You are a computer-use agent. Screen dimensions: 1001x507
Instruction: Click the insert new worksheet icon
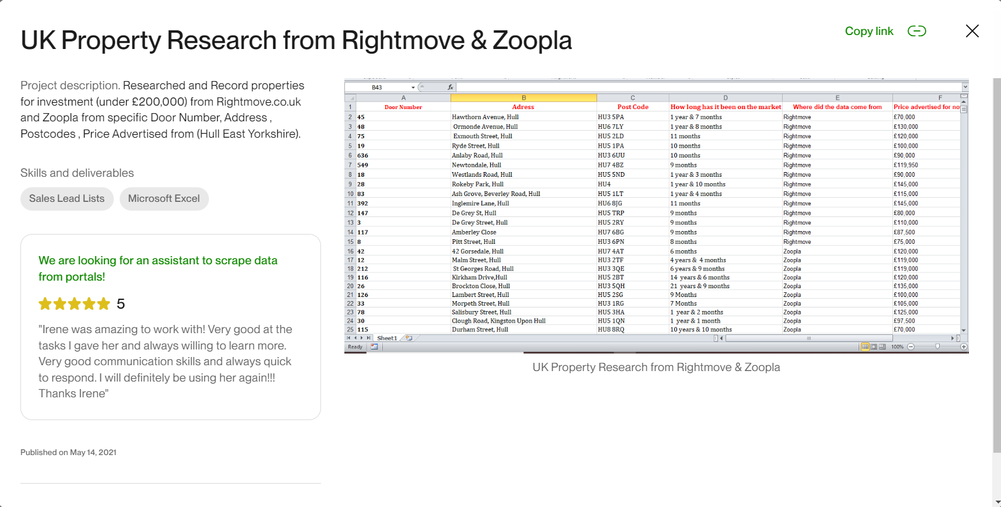coord(409,338)
